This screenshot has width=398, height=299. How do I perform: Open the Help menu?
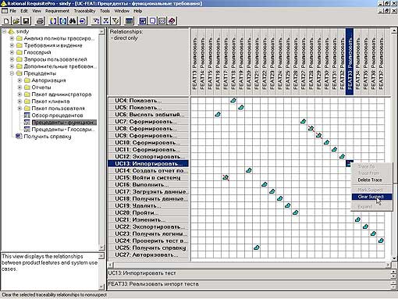[137, 11]
